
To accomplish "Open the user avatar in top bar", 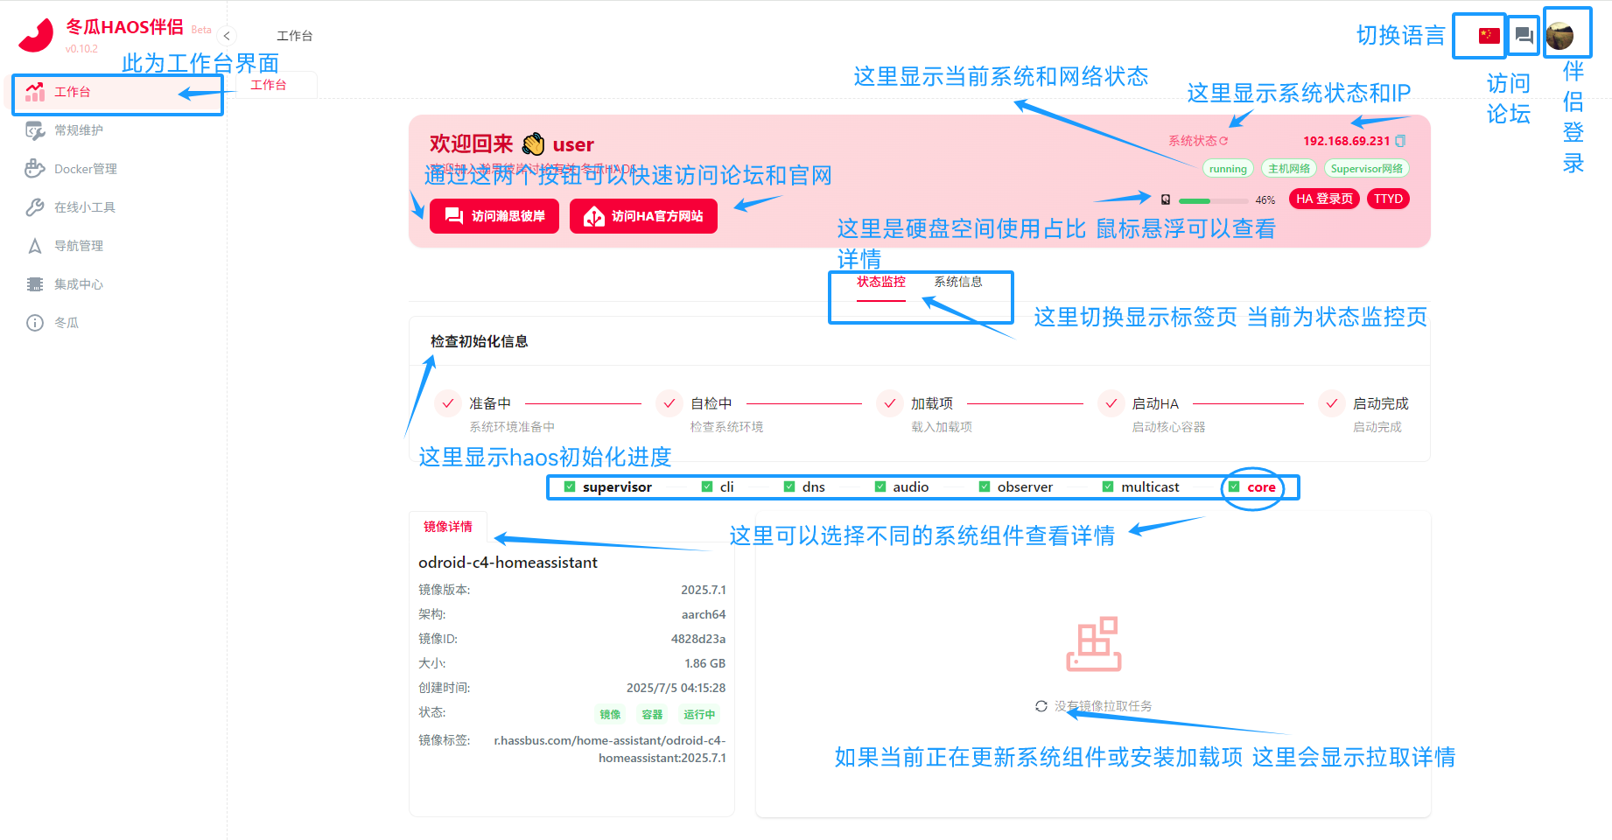I will [1559, 36].
